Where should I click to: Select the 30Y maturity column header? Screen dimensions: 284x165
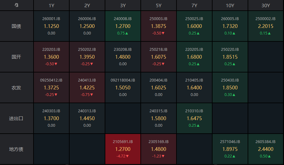click(x=266, y=5)
